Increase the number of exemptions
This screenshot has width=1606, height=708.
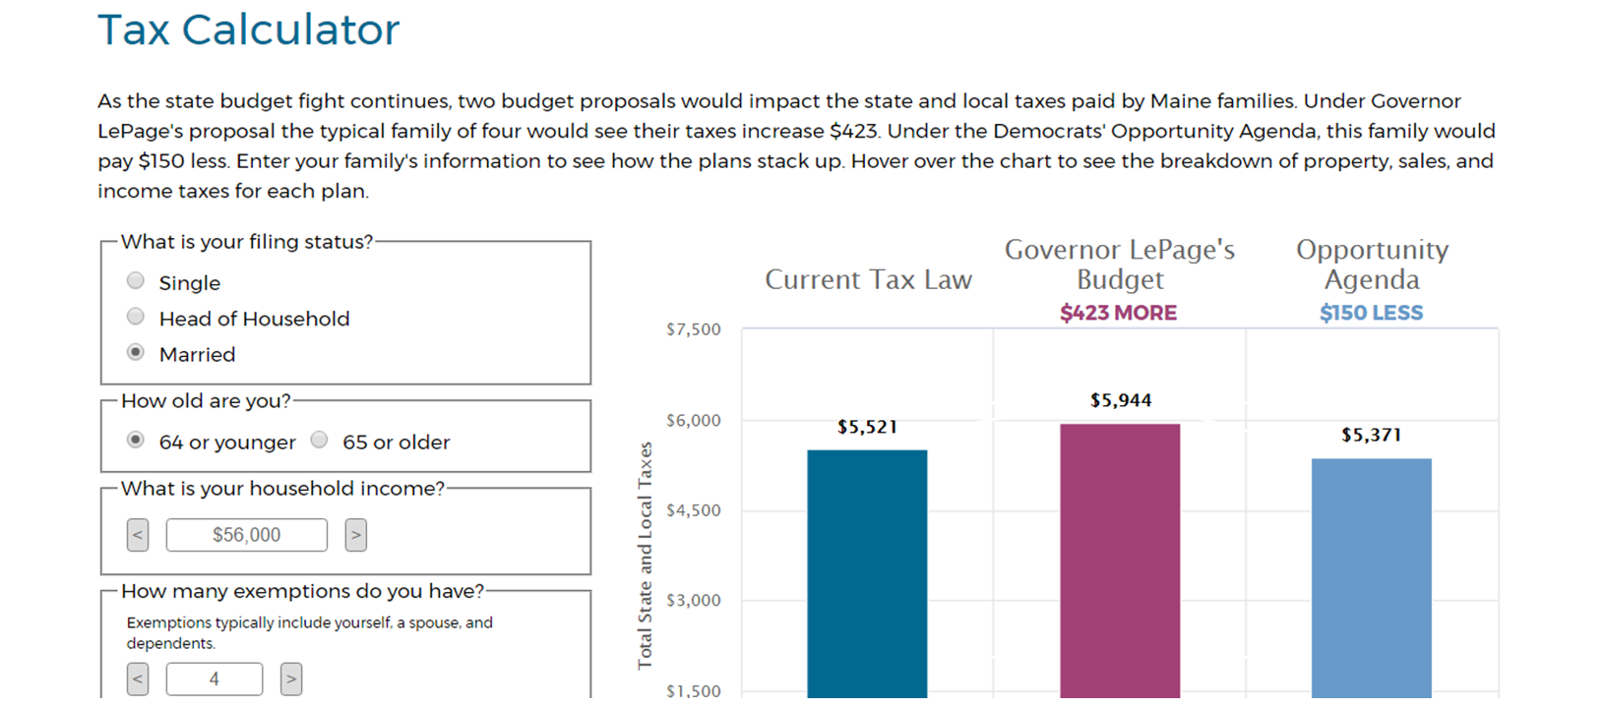point(291,679)
